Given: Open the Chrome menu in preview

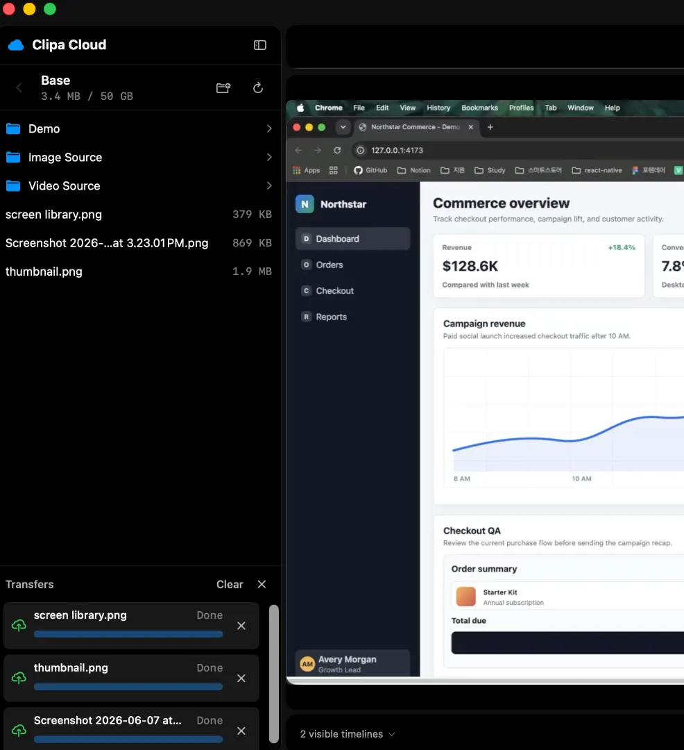Looking at the screenshot, I should point(329,108).
